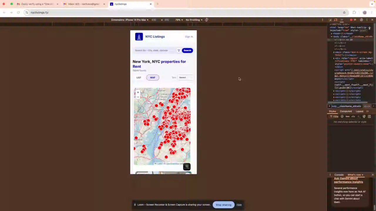Expand the main element node
This screenshot has height=211, width=376.
(x=334, y=52)
